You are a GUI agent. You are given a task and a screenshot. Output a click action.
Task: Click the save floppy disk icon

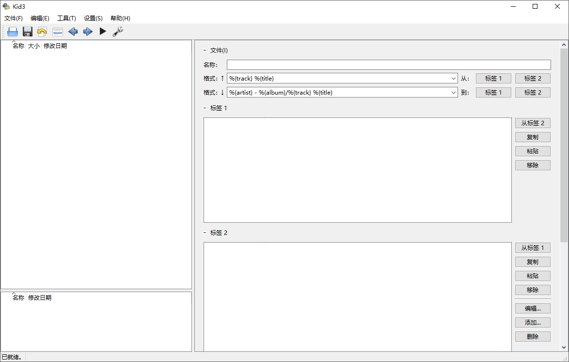[x=28, y=32]
